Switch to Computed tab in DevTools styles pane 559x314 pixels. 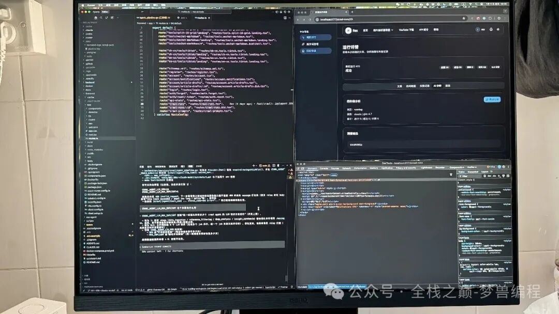[x=473, y=172]
